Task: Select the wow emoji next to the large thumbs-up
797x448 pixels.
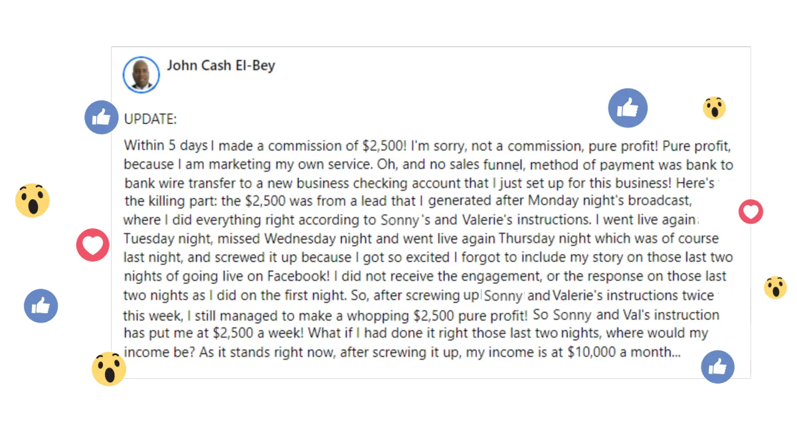Action: (x=714, y=108)
